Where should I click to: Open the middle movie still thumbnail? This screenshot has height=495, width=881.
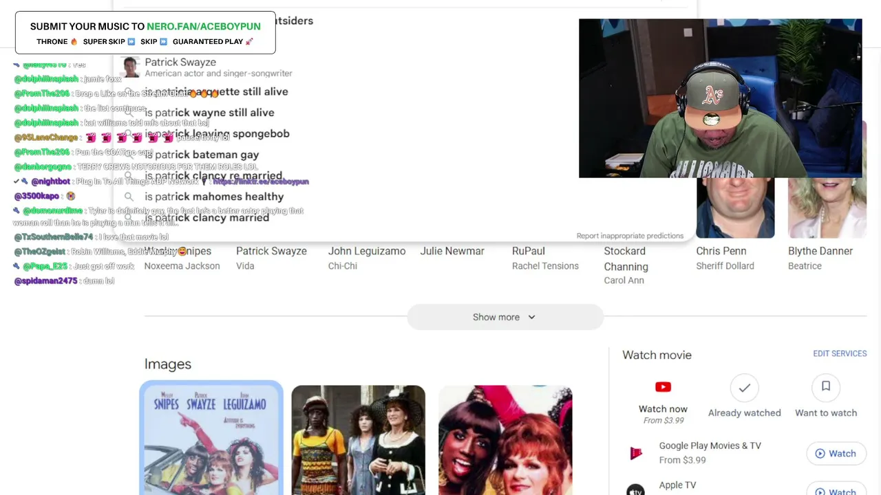click(x=358, y=440)
